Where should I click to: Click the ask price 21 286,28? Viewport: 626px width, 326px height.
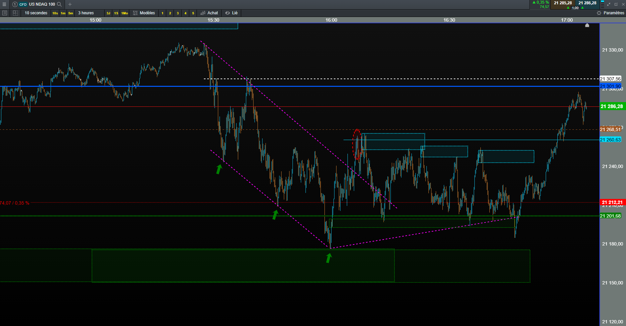coord(587,3)
